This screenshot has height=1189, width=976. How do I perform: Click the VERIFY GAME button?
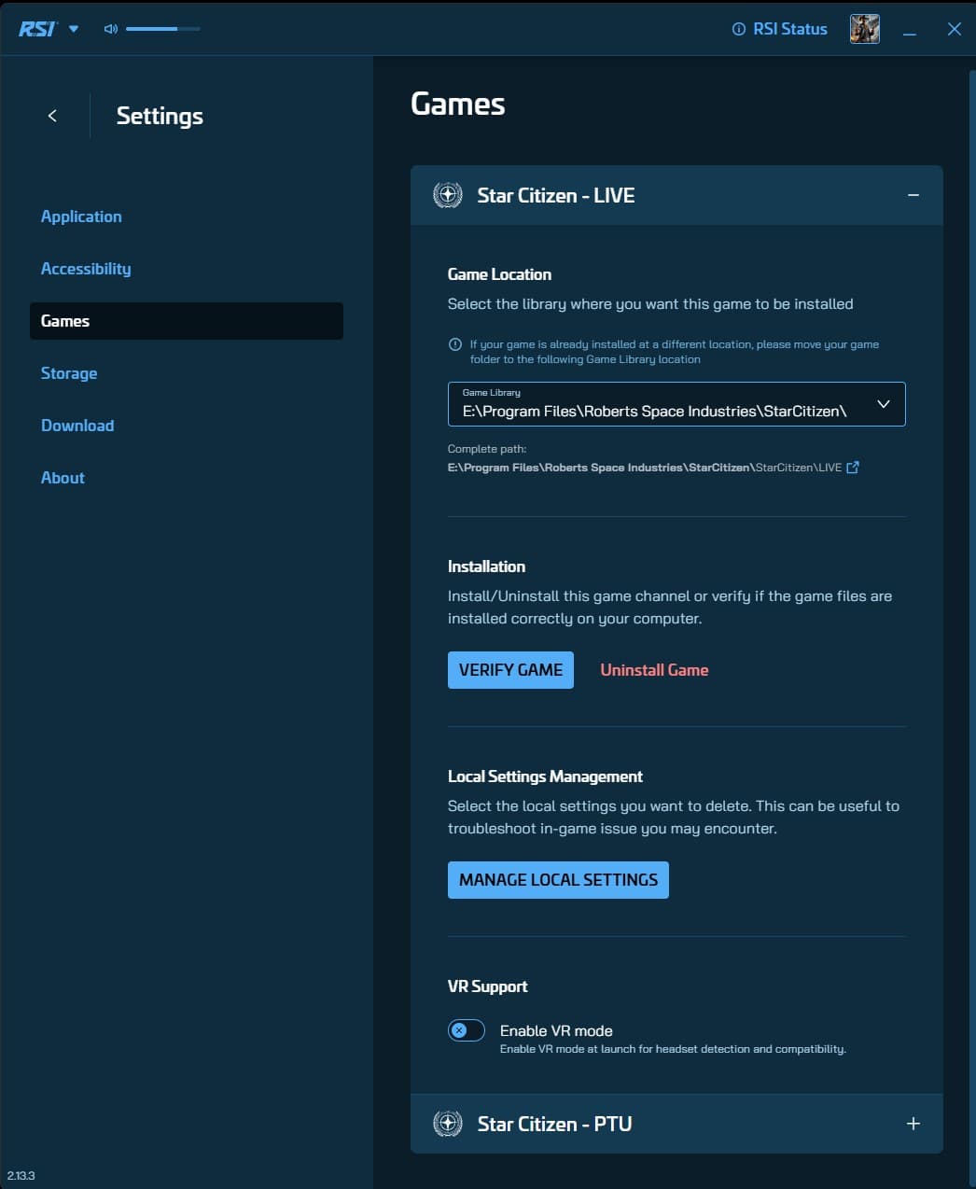[510, 670]
